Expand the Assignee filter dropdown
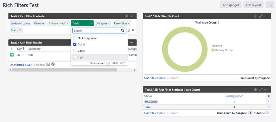This screenshot has width=276, height=122. [x=103, y=24]
